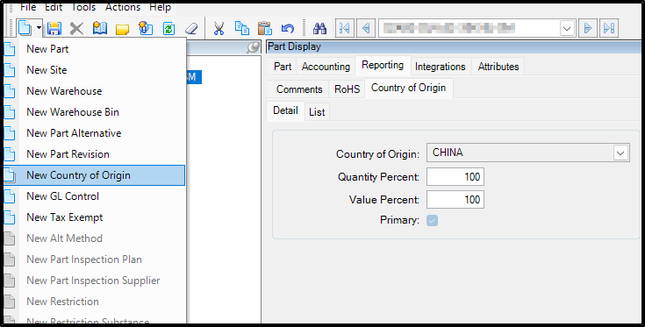Toggle the Primary checkbox

(432, 221)
